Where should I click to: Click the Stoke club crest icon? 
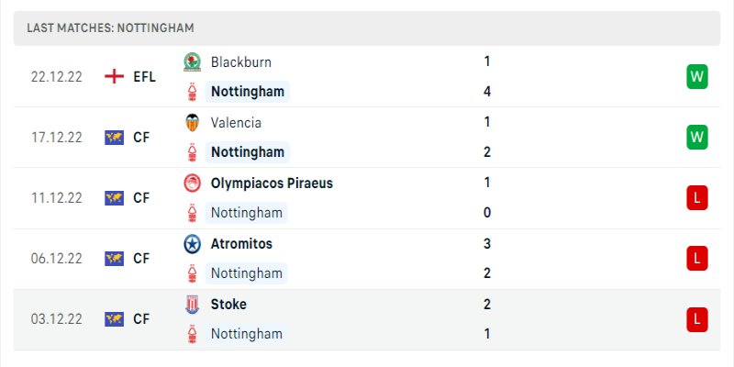click(193, 305)
